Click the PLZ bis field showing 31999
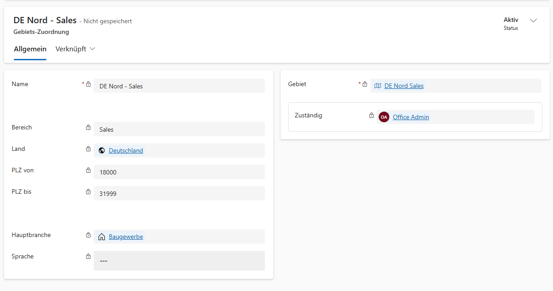 (x=179, y=194)
